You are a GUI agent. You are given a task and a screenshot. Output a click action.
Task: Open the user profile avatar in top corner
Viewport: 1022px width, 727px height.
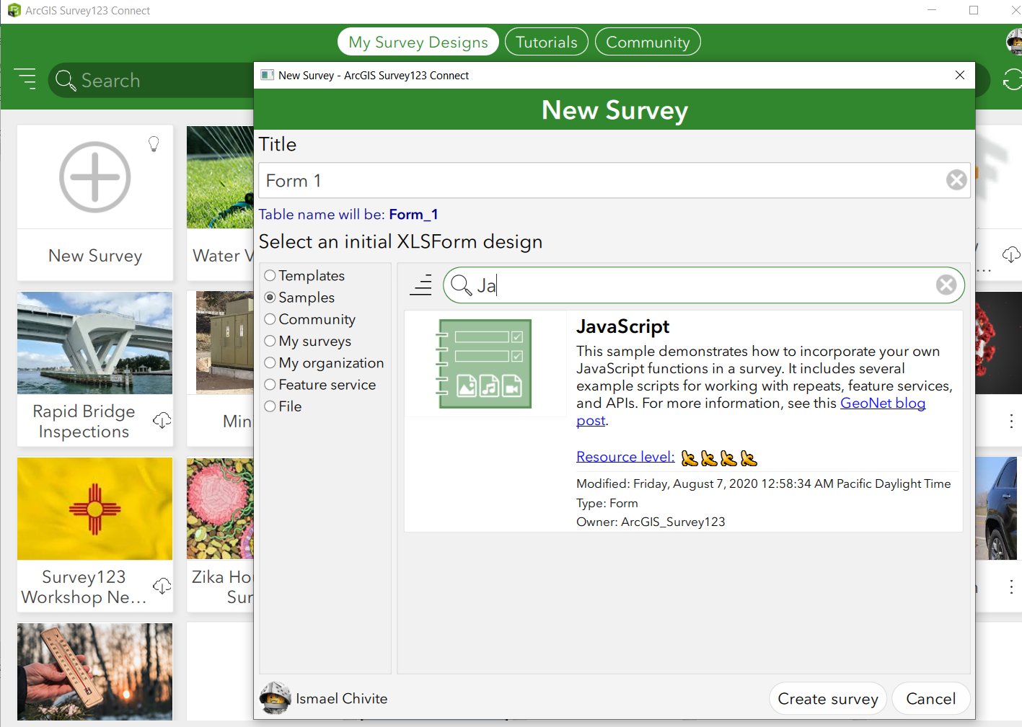1011,41
